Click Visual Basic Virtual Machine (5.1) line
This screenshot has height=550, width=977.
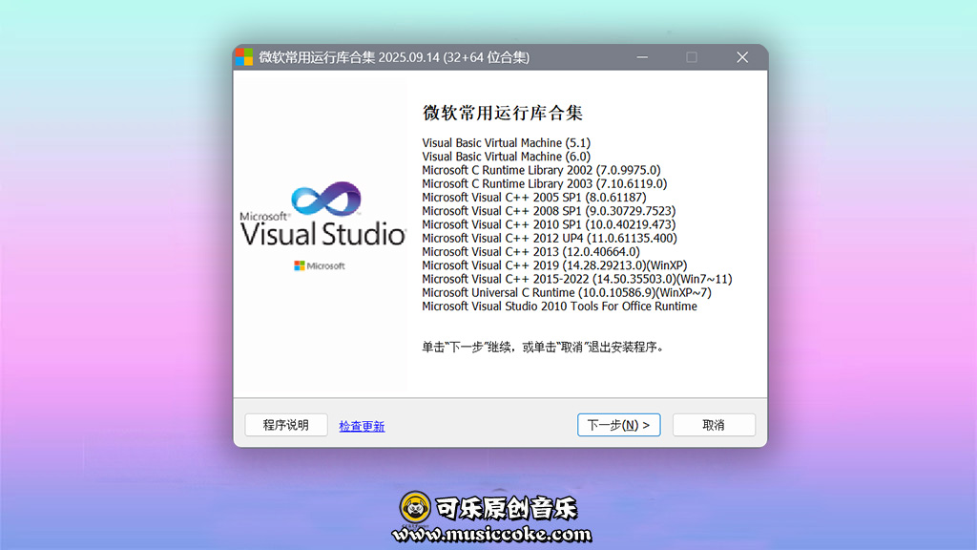click(506, 143)
